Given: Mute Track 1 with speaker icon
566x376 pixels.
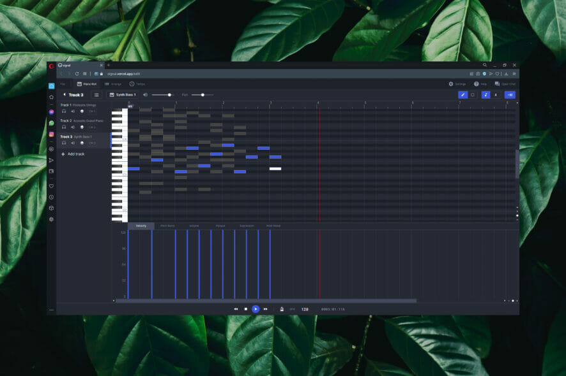Looking at the screenshot, I should pyautogui.click(x=73, y=112).
